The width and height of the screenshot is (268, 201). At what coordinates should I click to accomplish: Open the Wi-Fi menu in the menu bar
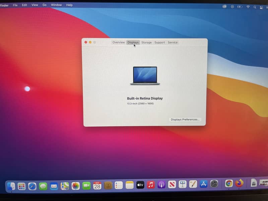click(x=248, y=7)
